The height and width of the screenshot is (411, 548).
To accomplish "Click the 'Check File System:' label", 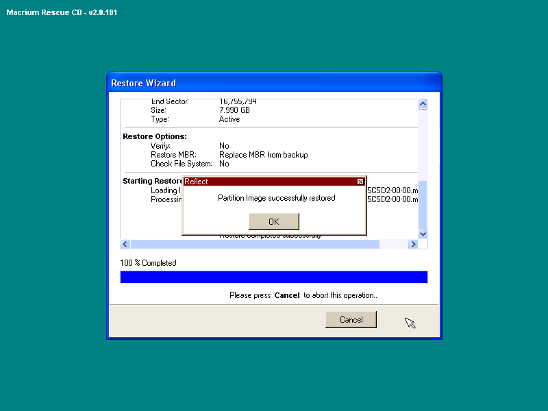I will (182, 164).
